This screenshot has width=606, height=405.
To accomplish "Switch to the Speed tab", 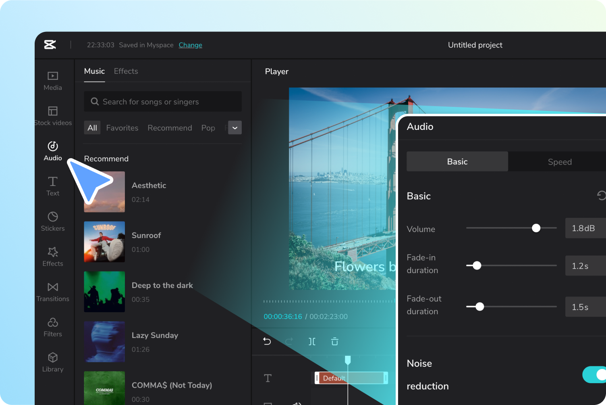I will (559, 162).
